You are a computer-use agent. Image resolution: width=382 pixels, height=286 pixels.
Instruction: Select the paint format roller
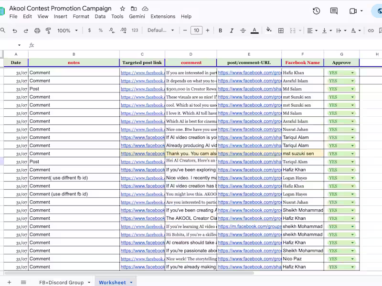point(48,31)
